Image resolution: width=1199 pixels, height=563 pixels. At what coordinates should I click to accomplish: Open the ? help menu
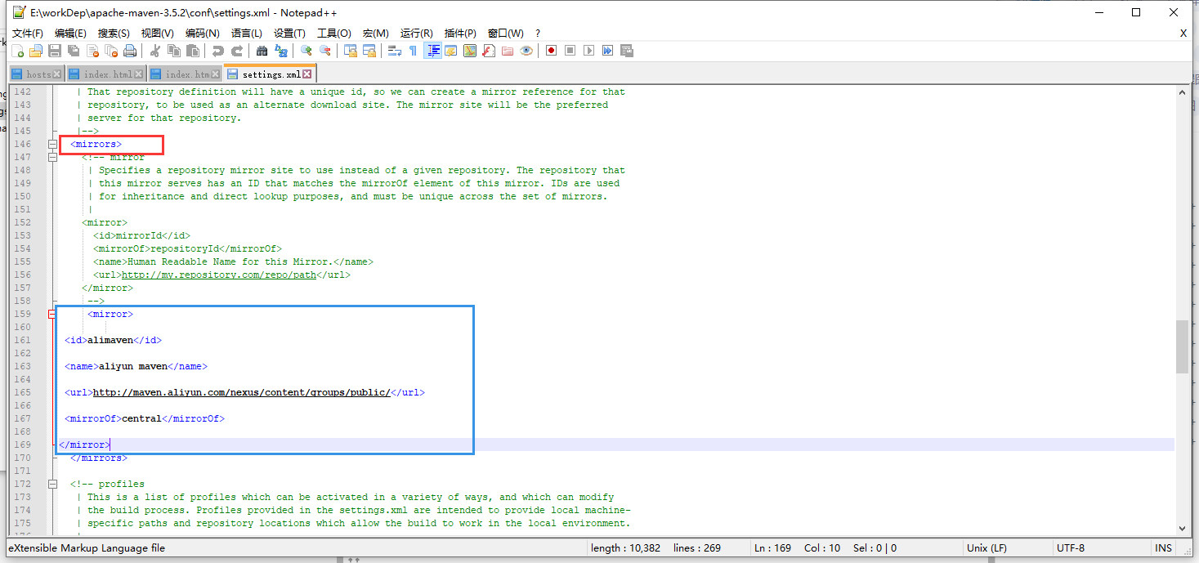tap(538, 33)
